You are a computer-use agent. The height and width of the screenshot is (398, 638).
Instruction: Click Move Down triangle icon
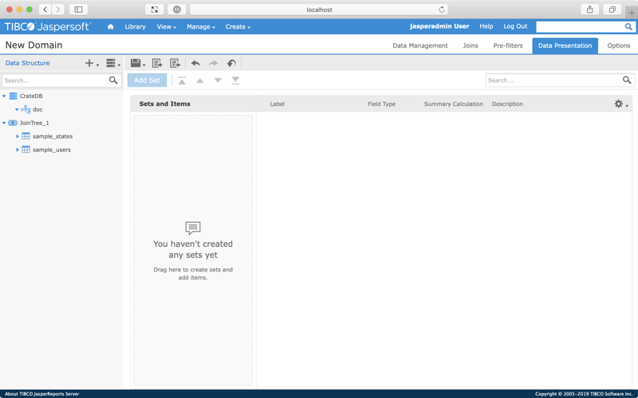[218, 80]
